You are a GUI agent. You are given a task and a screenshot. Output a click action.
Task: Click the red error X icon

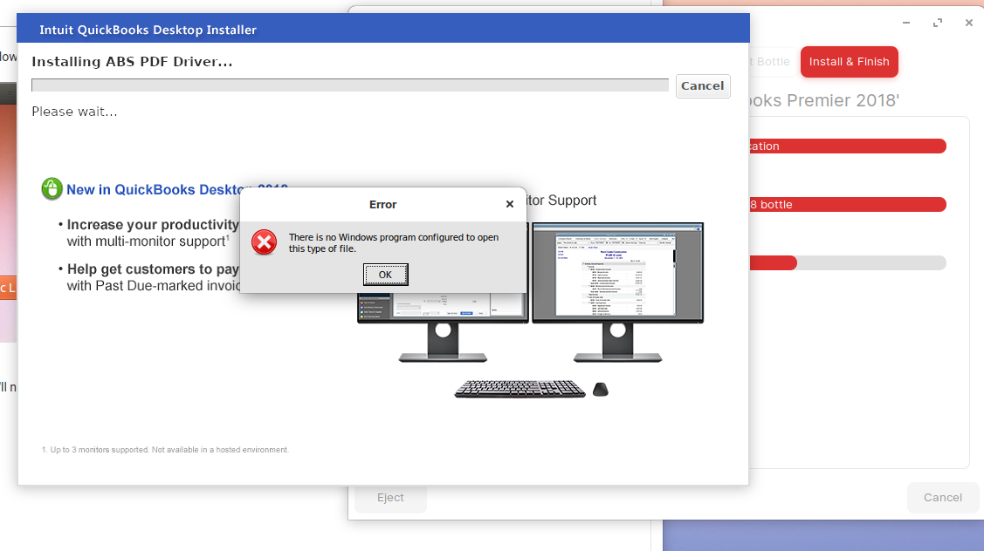click(x=264, y=242)
